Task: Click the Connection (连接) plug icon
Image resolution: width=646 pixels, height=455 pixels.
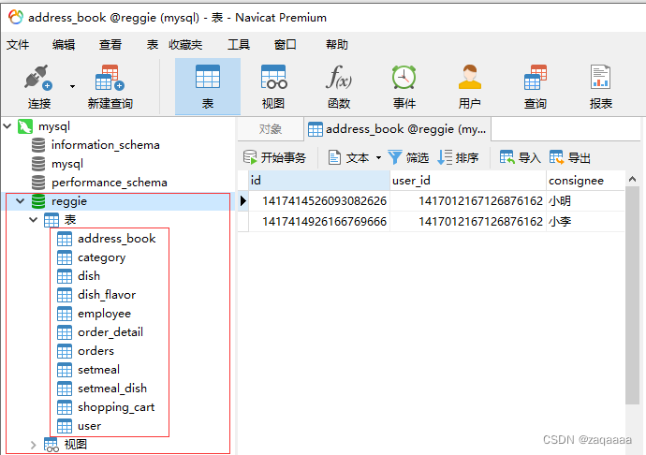Action: [38, 78]
